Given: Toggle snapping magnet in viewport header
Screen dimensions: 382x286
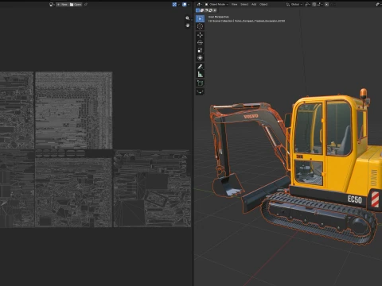Looking at the screenshot, I should [x=314, y=5].
